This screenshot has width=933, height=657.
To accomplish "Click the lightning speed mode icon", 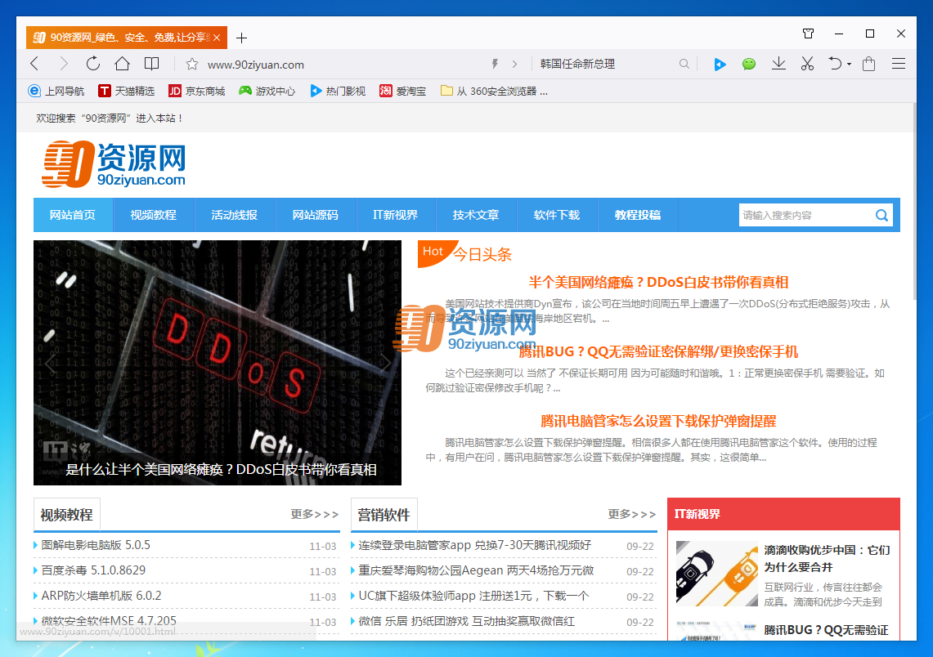I will 495,65.
